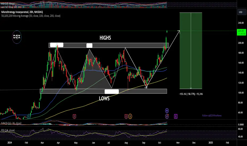Click the 40.00 RSI axis label
The width and height of the screenshot is (247, 146).
[241, 136]
